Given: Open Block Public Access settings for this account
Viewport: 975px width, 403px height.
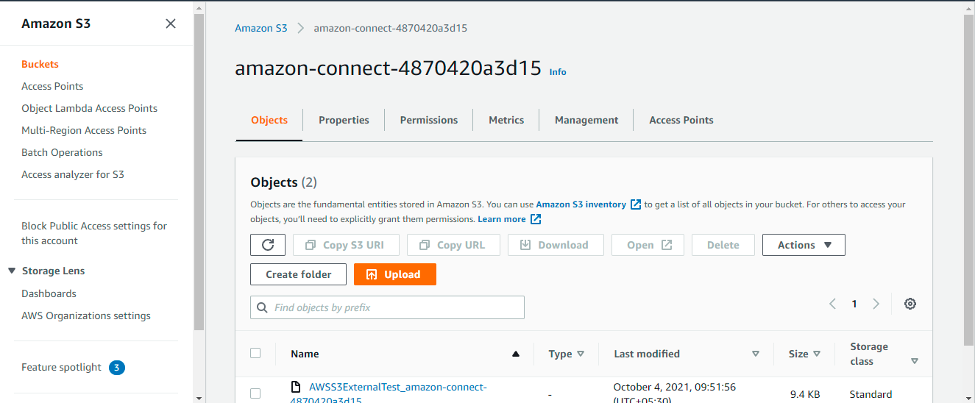Looking at the screenshot, I should click(94, 233).
